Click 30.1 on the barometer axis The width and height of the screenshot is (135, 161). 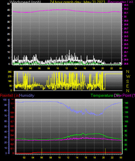point(126,13)
